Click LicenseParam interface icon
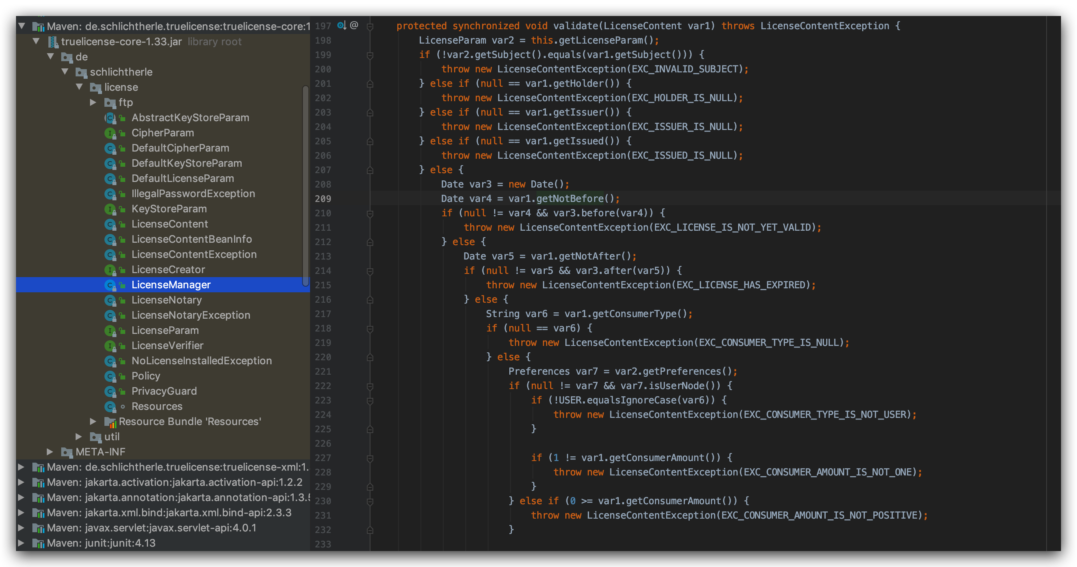This screenshot has width=1077, height=567. pos(110,331)
